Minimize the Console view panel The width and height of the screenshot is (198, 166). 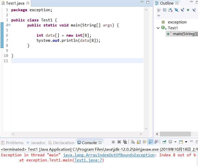point(191,141)
